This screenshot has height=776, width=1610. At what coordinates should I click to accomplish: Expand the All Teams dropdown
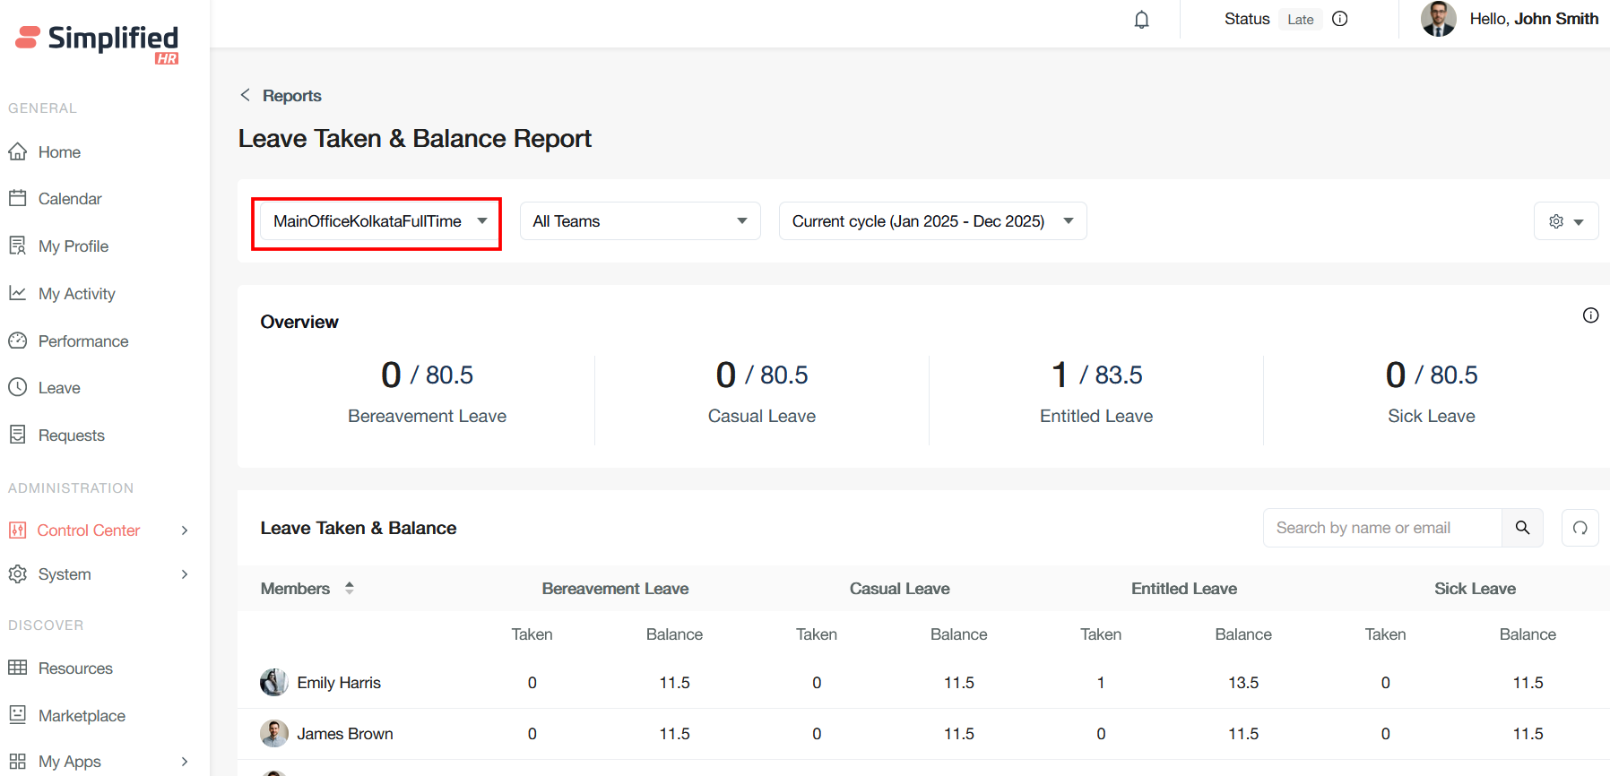tap(640, 221)
